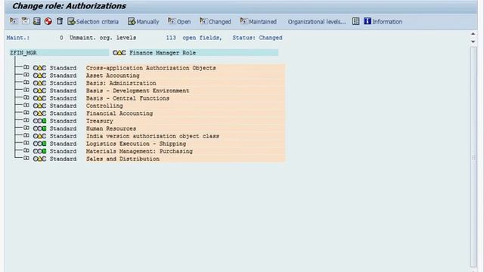Click status light for Basis - Central Functions
484x272 pixels.
39,98
